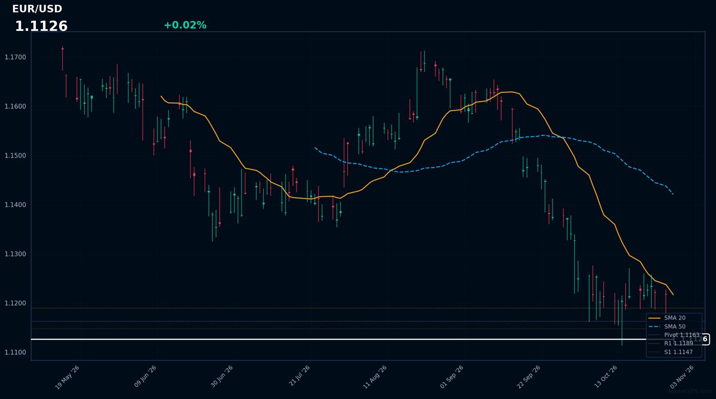Screen dimensions: 716x399
Task: Click the 30 Jun '26 date label
Action: click(221, 377)
